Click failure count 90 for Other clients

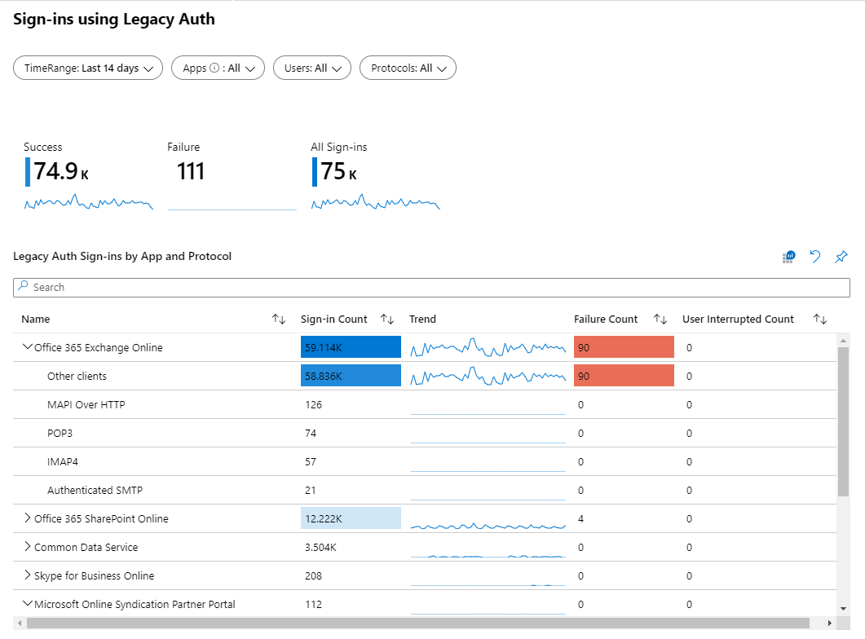click(x=624, y=376)
